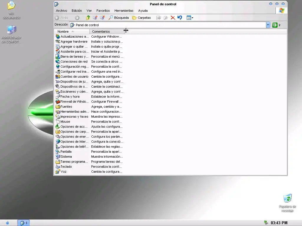The width and height of the screenshot is (302, 226).
Task: Open the Views dropdown in toolbar
Action: pos(190,18)
